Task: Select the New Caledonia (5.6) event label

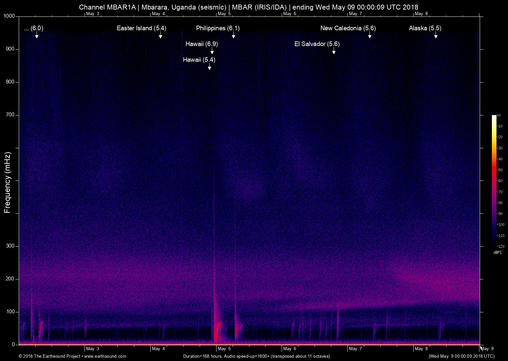Action: point(348,28)
